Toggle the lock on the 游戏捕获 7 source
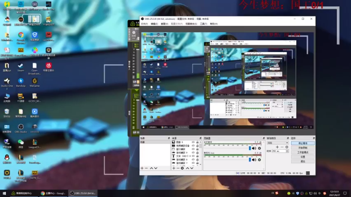This screenshot has width=351, height=197. 197,163
